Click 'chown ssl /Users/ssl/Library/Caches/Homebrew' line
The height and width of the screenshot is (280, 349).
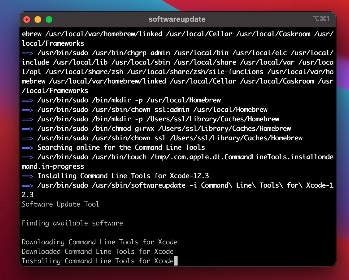170,138
